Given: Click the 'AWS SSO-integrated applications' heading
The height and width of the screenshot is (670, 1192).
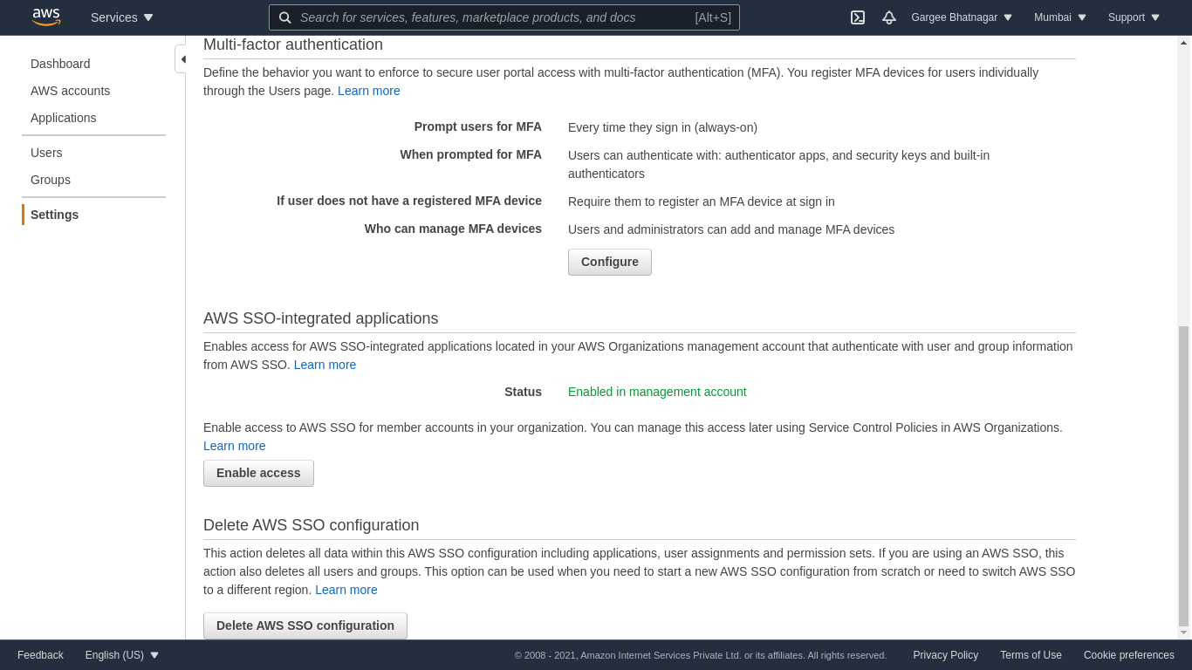Looking at the screenshot, I should [321, 318].
